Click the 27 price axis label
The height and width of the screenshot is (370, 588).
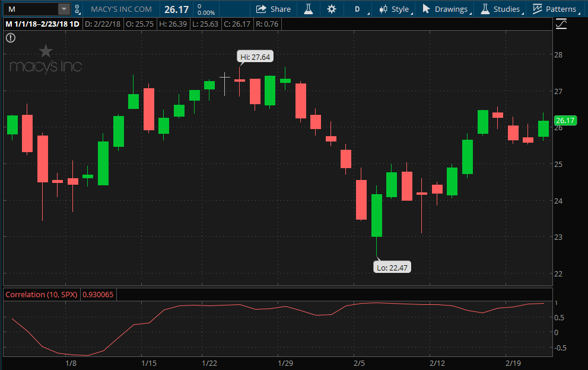[x=558, y=91]
